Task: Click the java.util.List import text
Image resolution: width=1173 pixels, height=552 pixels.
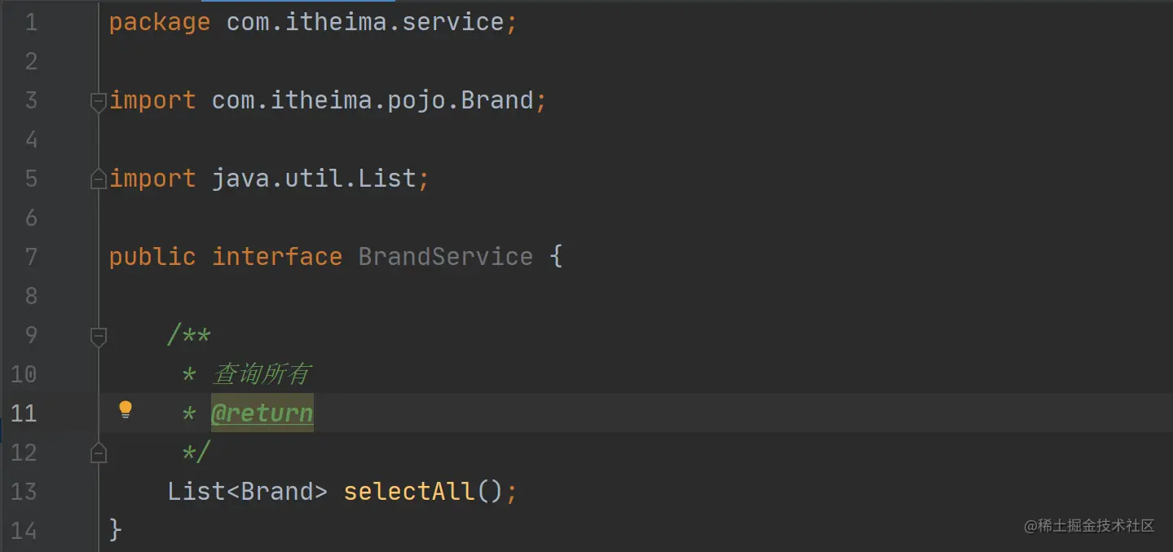Action: point(314,179)
